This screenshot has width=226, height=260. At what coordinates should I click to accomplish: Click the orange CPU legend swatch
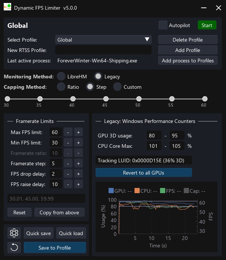137,191
